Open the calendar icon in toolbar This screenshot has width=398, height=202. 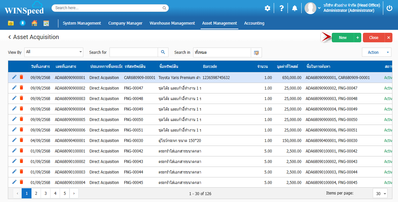click(46, 23)
